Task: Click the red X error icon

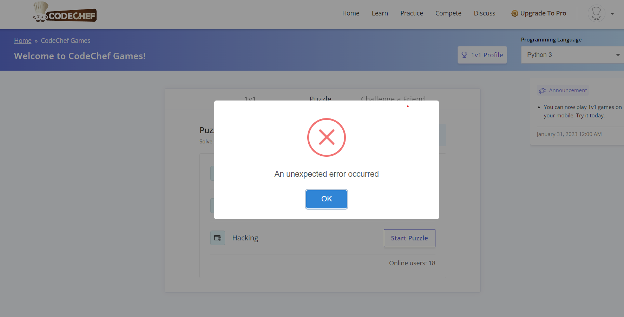Action: point(327,137)
